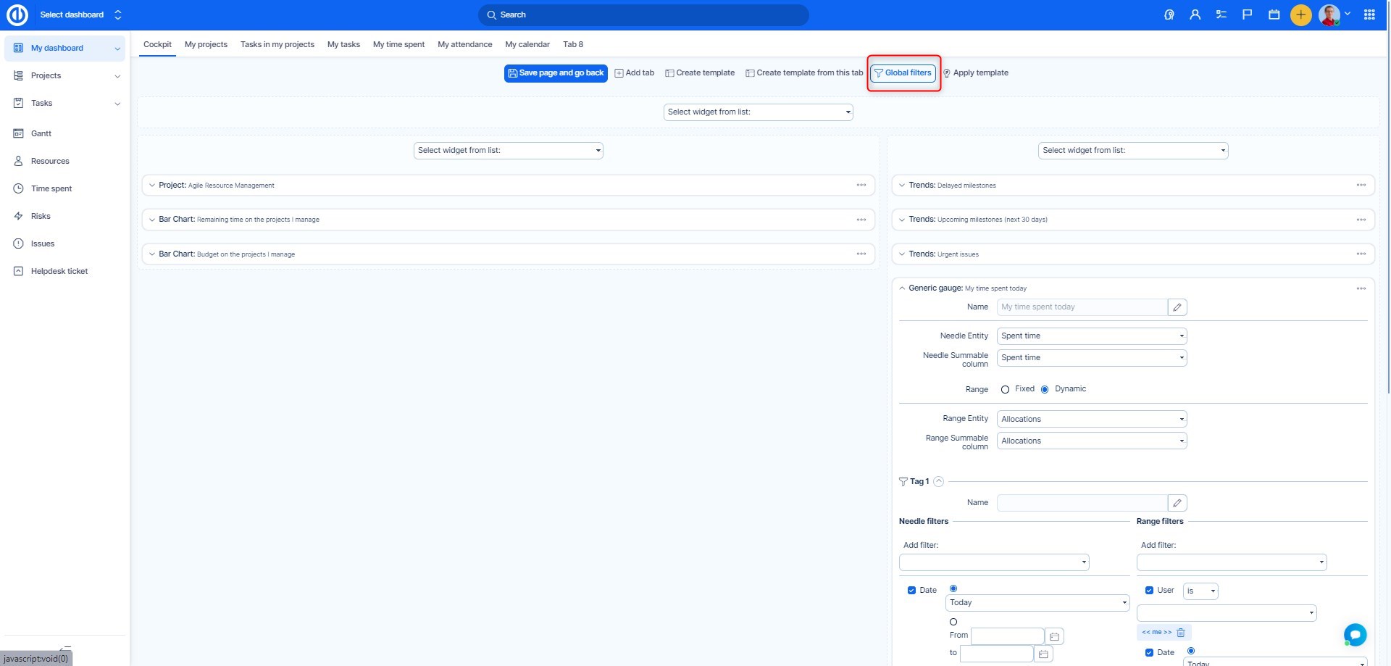This screenshot has width=1391, height=666.
Task: Open Range Entity Allocations dropdown
Action: point(1091,420)
